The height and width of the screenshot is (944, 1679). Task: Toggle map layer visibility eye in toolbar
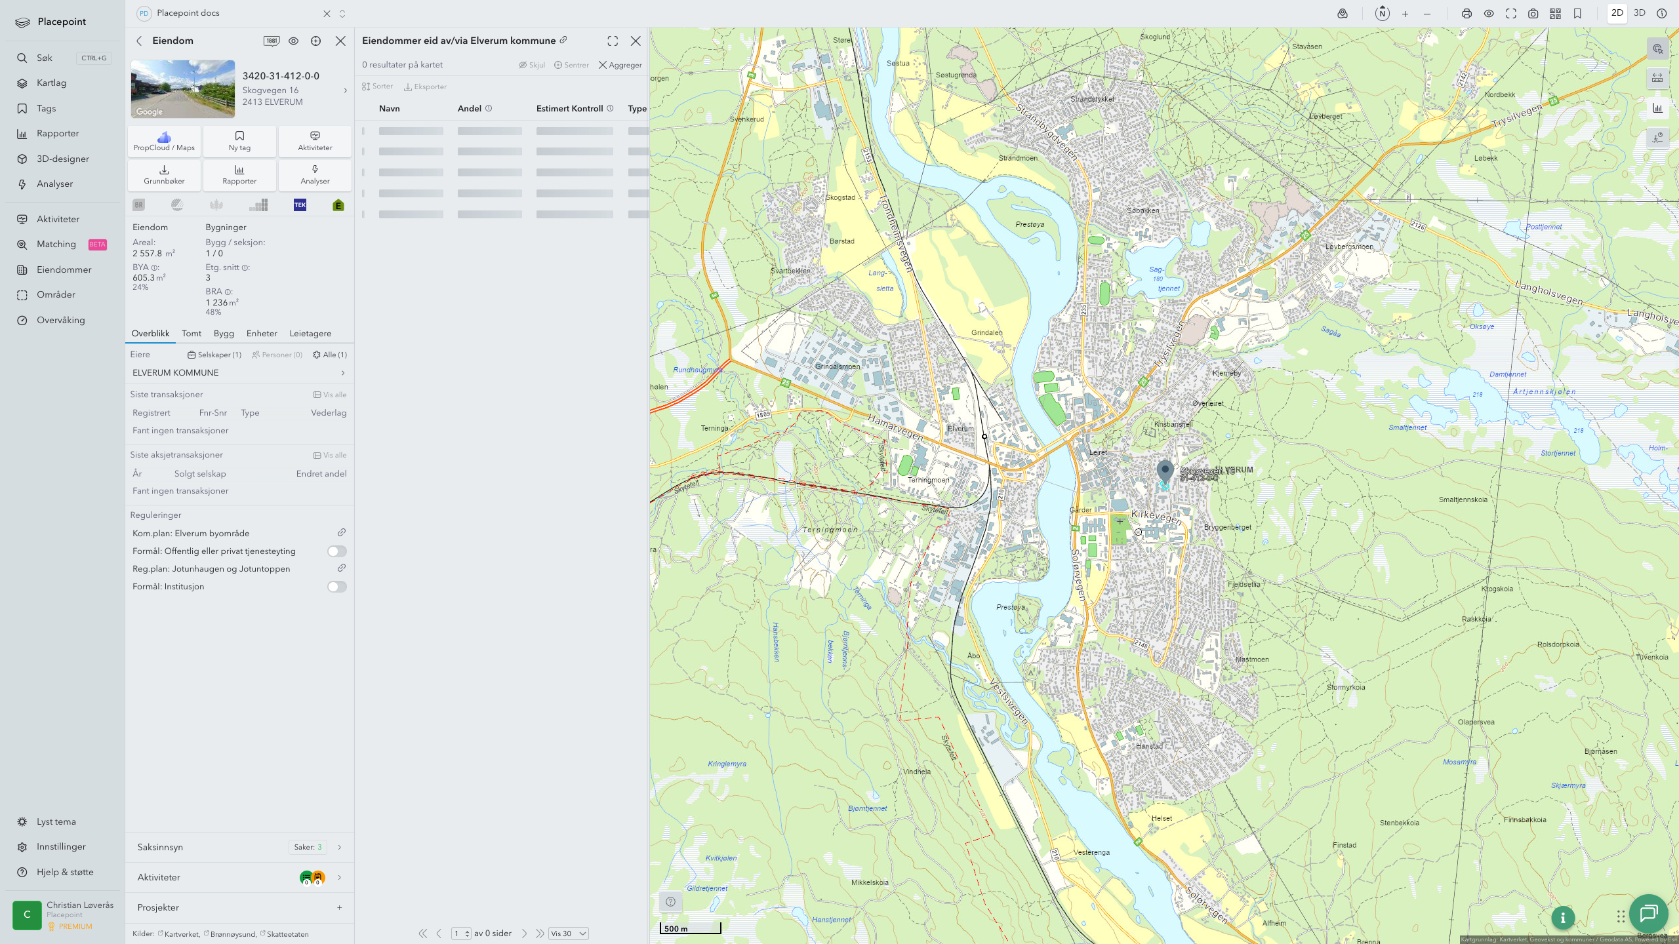pos(1489,14)
